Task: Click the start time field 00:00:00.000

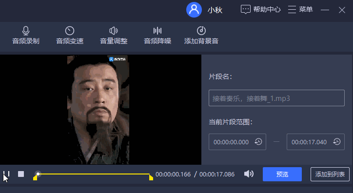Action: [237, 142]
